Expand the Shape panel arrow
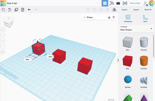 [84, 17]
